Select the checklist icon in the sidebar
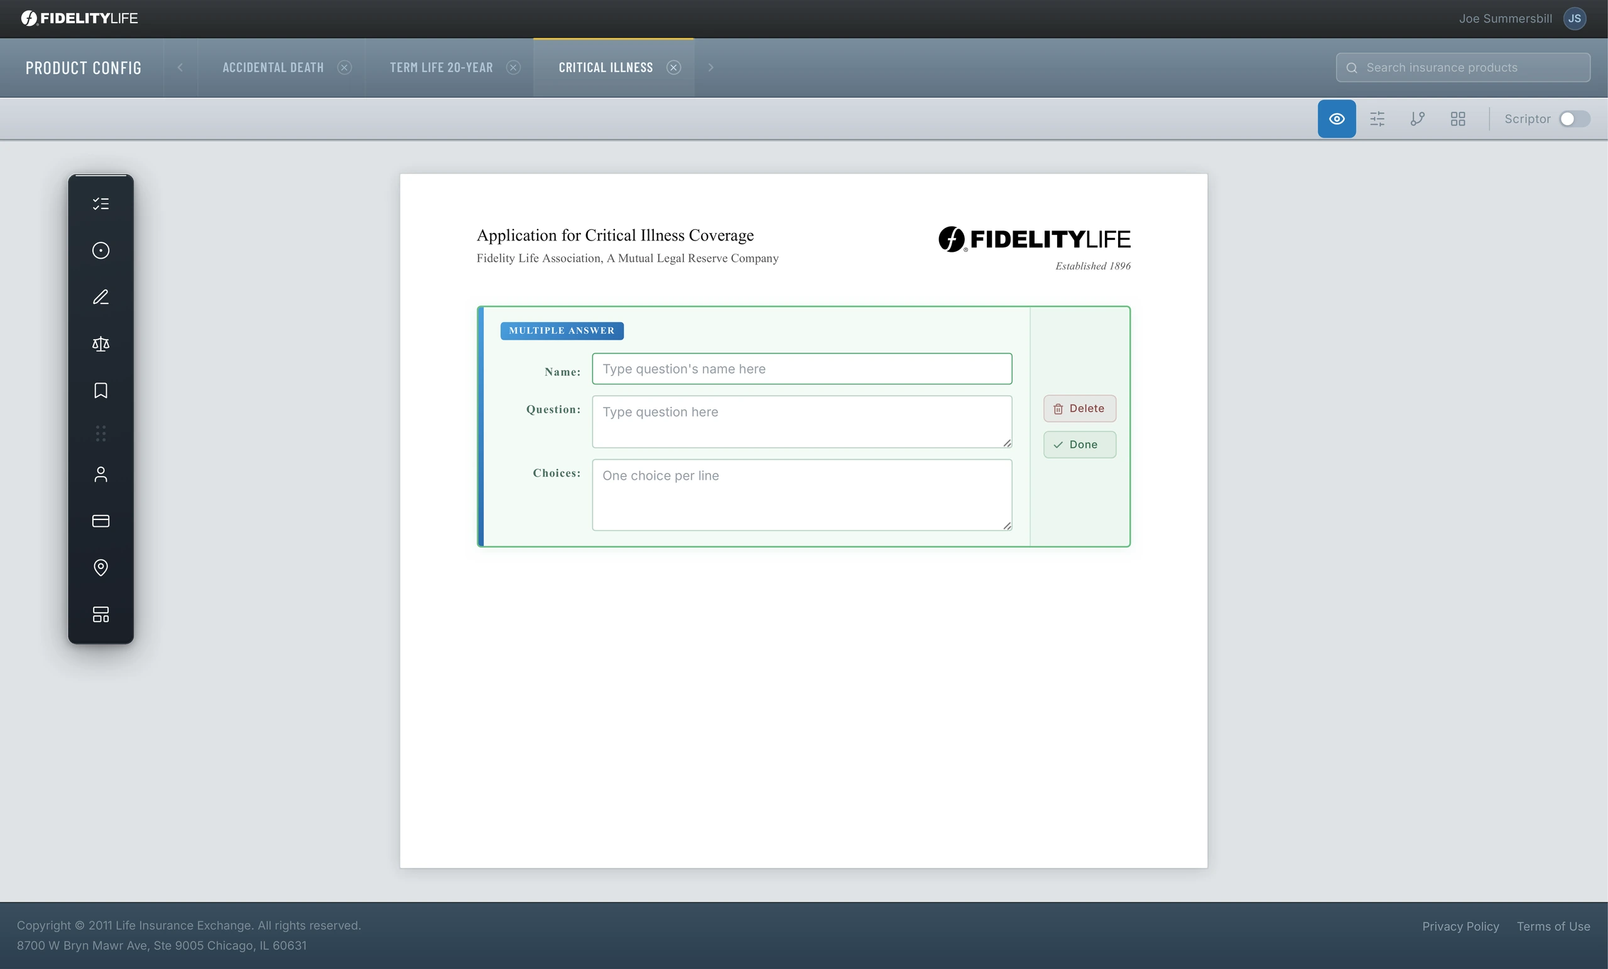 [x=100, y=203]
